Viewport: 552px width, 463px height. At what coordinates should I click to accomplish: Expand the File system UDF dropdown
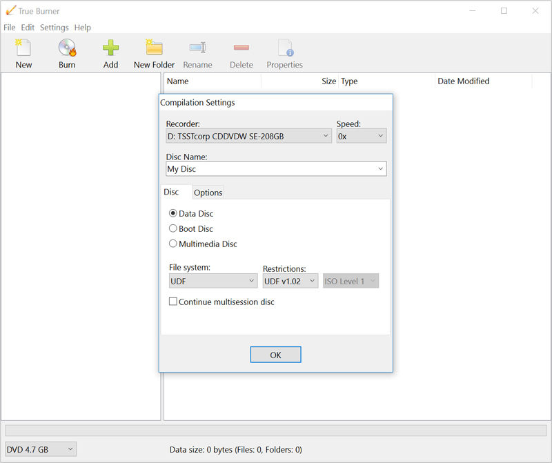213,281
